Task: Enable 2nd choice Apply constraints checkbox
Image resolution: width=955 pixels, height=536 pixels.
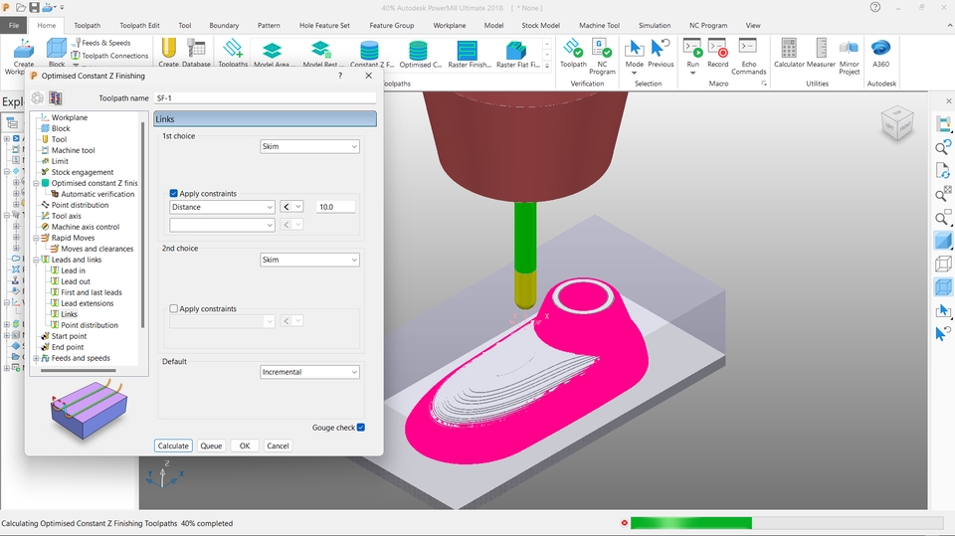Action: 173,309
